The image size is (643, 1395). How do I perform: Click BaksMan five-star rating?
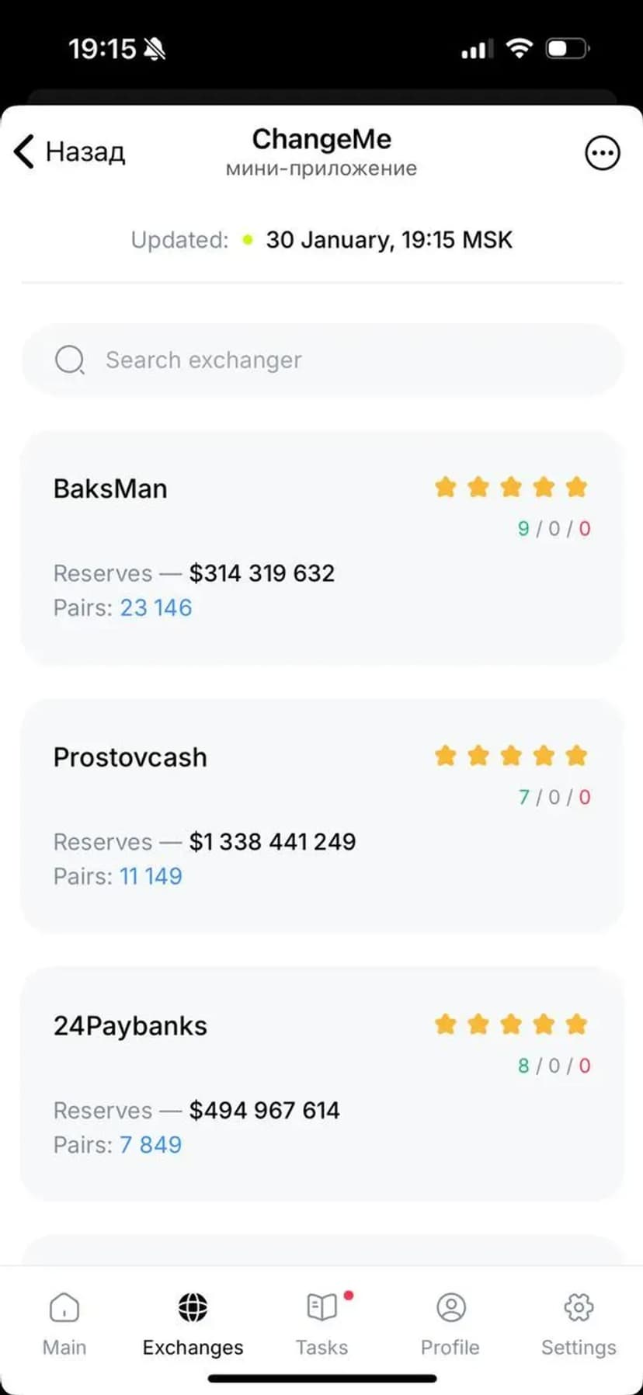(x=510, y=487)
